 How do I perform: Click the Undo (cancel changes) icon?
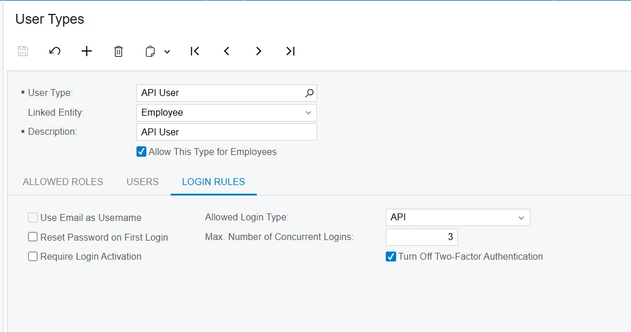point(55,51)
